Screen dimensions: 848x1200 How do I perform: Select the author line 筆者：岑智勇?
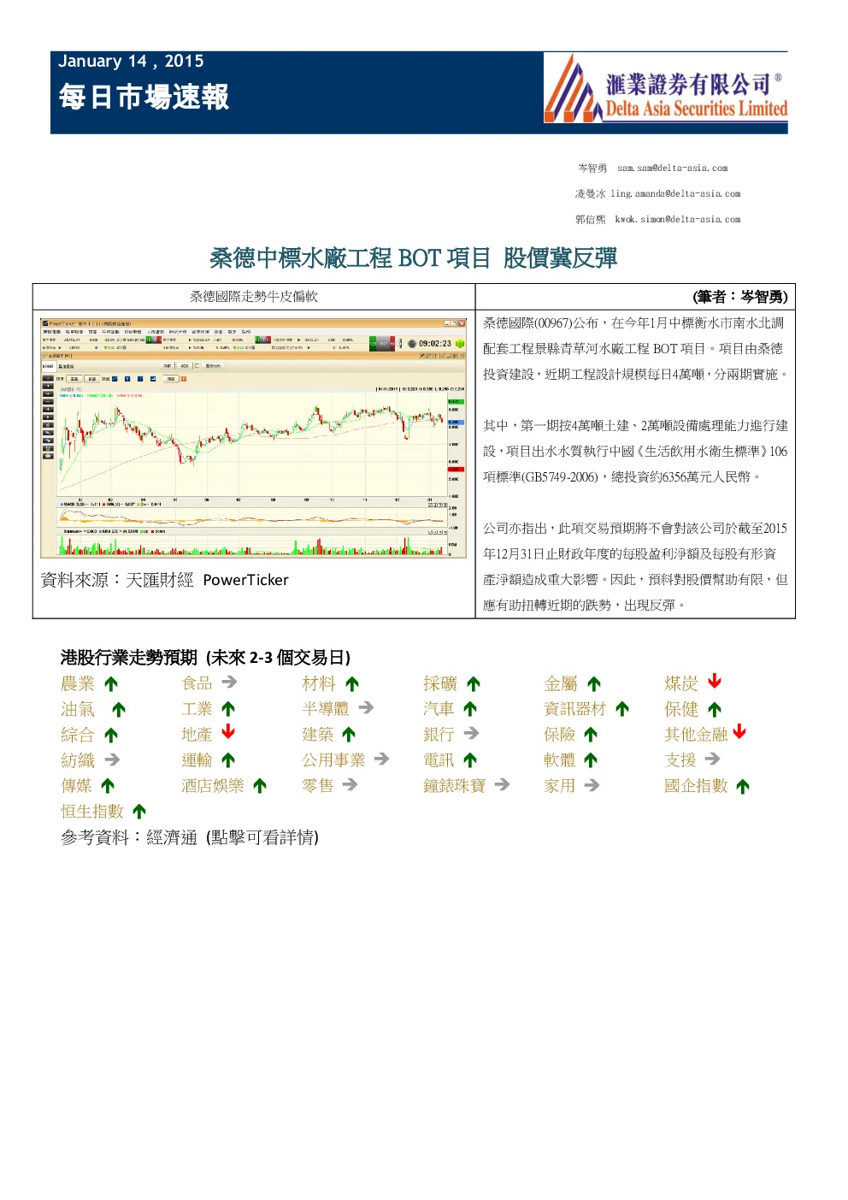(741, 297)
